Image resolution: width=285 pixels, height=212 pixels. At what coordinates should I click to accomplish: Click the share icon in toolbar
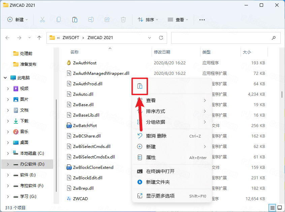coord(107,20)
